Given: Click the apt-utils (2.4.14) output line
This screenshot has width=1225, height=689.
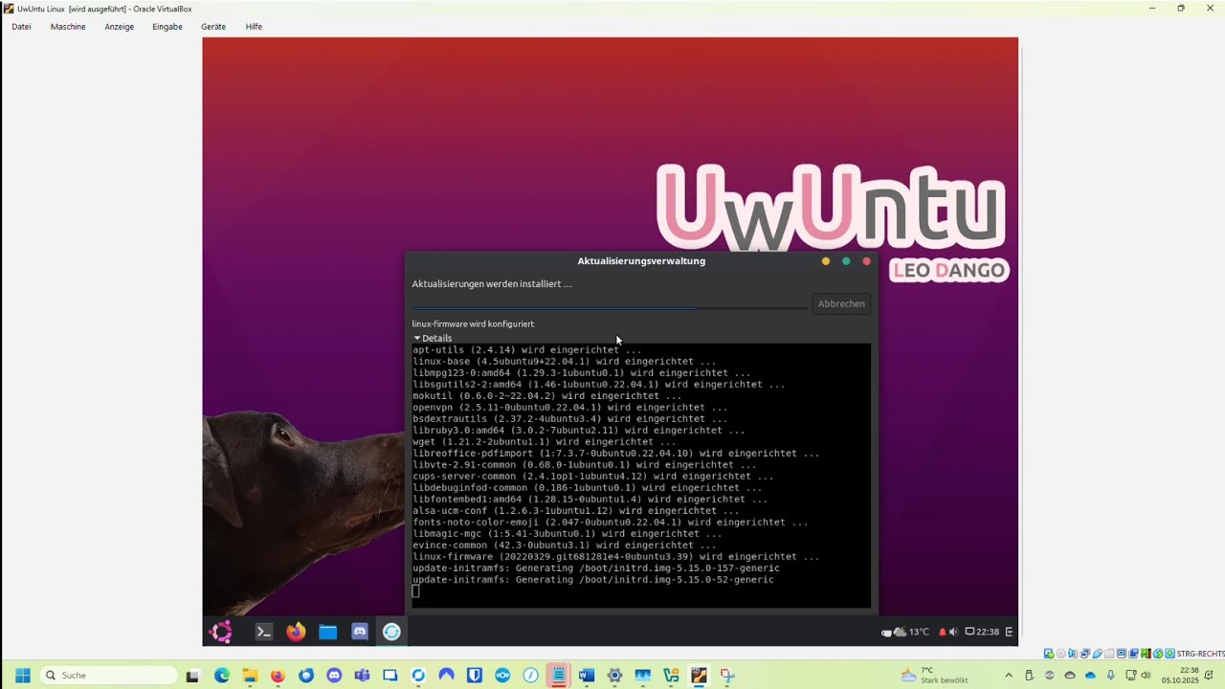Looking at the screenshot, I should click(x=527, y=350).
